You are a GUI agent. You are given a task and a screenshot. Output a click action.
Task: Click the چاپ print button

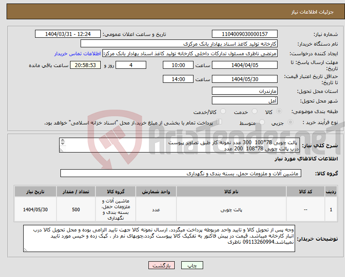coord(192,265)
